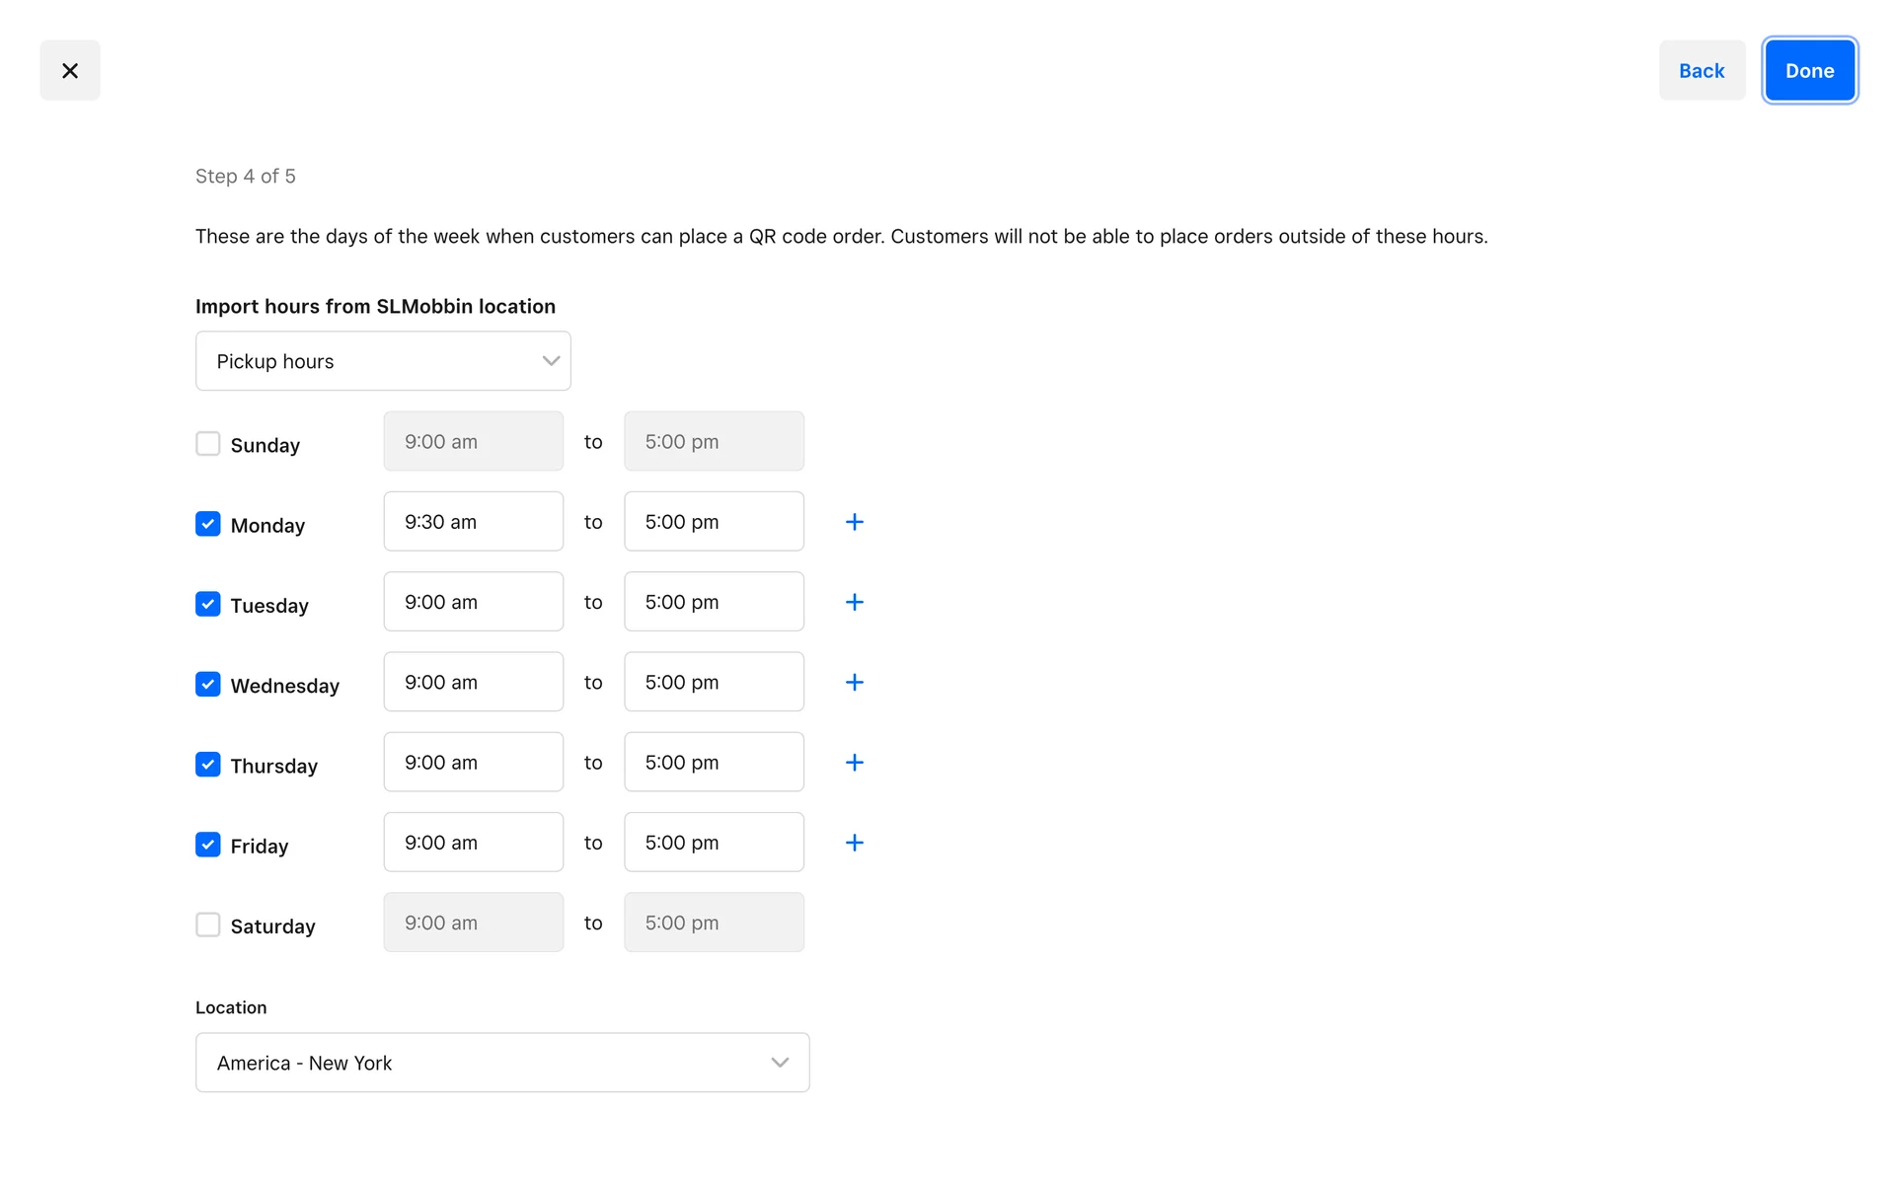This screenshot has width=1895, height=1184.
Task: Click Friday's 9:00 am start time
Action: (x=473, y=843)
